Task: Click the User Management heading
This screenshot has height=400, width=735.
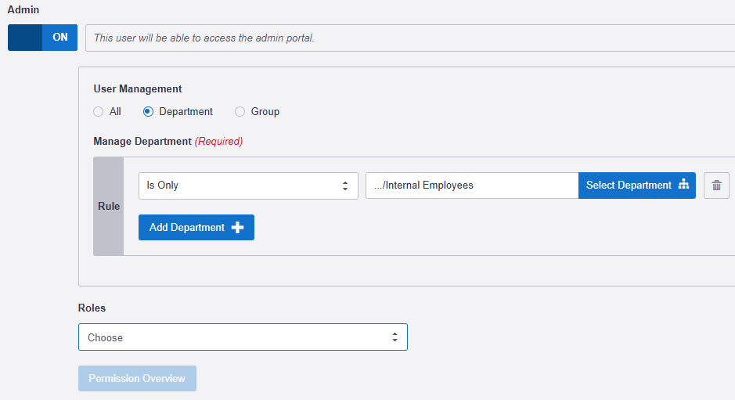Action: (x=138, y=89)
